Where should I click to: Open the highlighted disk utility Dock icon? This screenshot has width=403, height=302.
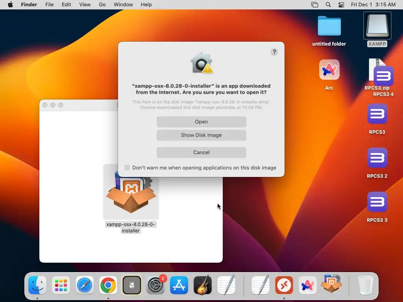click(132, 285)
